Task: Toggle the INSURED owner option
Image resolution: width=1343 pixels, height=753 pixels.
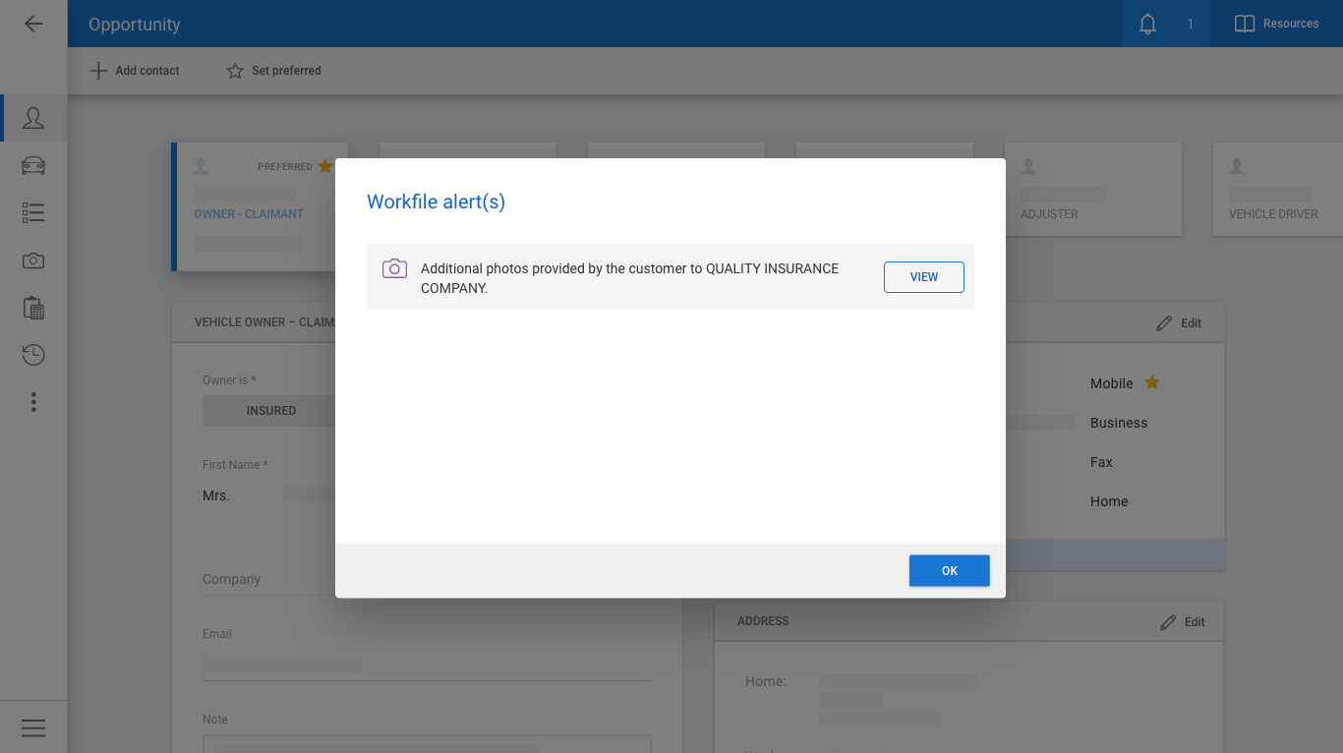Action: point(270,411)
